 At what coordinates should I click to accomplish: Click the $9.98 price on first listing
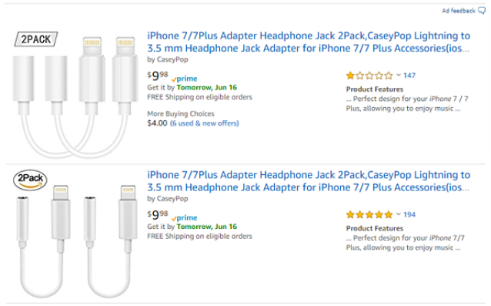pos(158,76)
